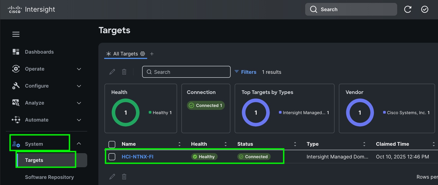Collapse the System menu section
Screen dimensions: 438x185
point(79,144)
